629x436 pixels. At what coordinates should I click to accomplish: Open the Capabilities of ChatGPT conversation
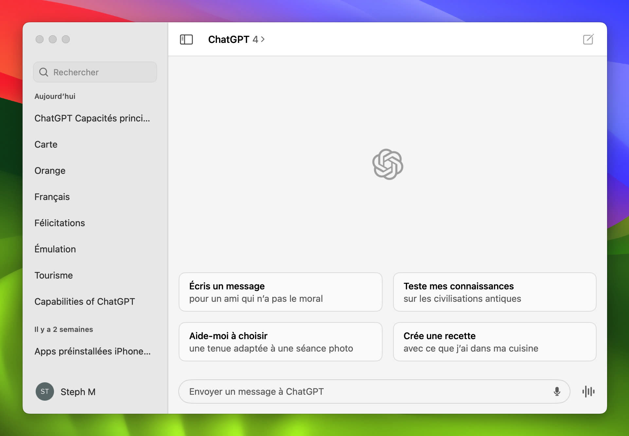pos(84,301)
